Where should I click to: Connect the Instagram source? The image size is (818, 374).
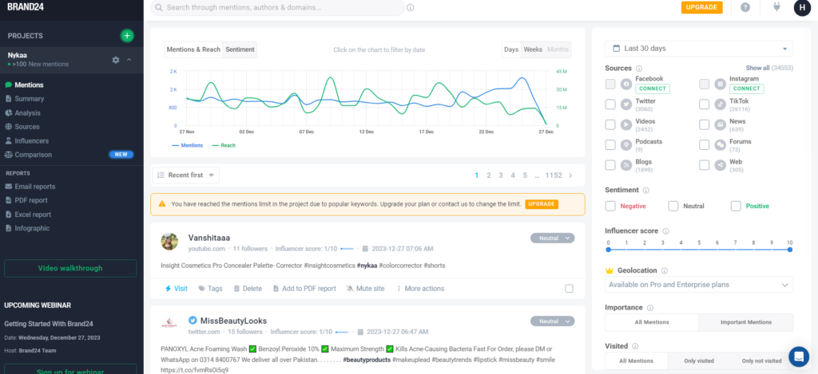(747, 89)
